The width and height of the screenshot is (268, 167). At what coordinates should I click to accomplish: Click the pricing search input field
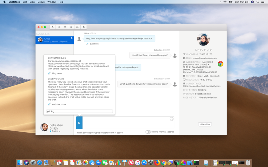79,111
